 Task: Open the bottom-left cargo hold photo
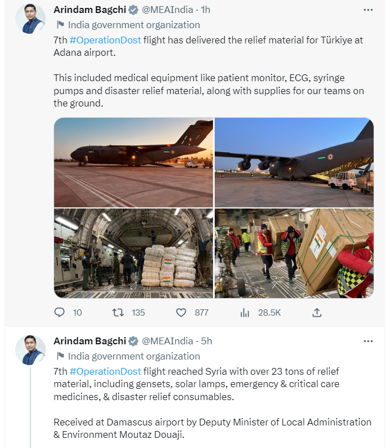coord(134,253)
